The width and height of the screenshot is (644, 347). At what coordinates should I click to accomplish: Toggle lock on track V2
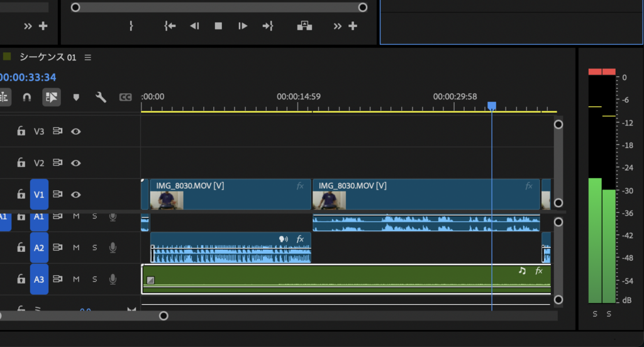21,163
